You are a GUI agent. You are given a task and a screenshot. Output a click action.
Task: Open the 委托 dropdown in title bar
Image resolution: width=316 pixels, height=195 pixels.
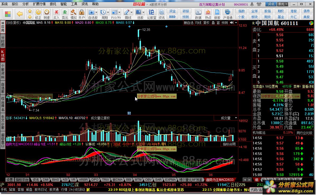[x=282, y=4]
